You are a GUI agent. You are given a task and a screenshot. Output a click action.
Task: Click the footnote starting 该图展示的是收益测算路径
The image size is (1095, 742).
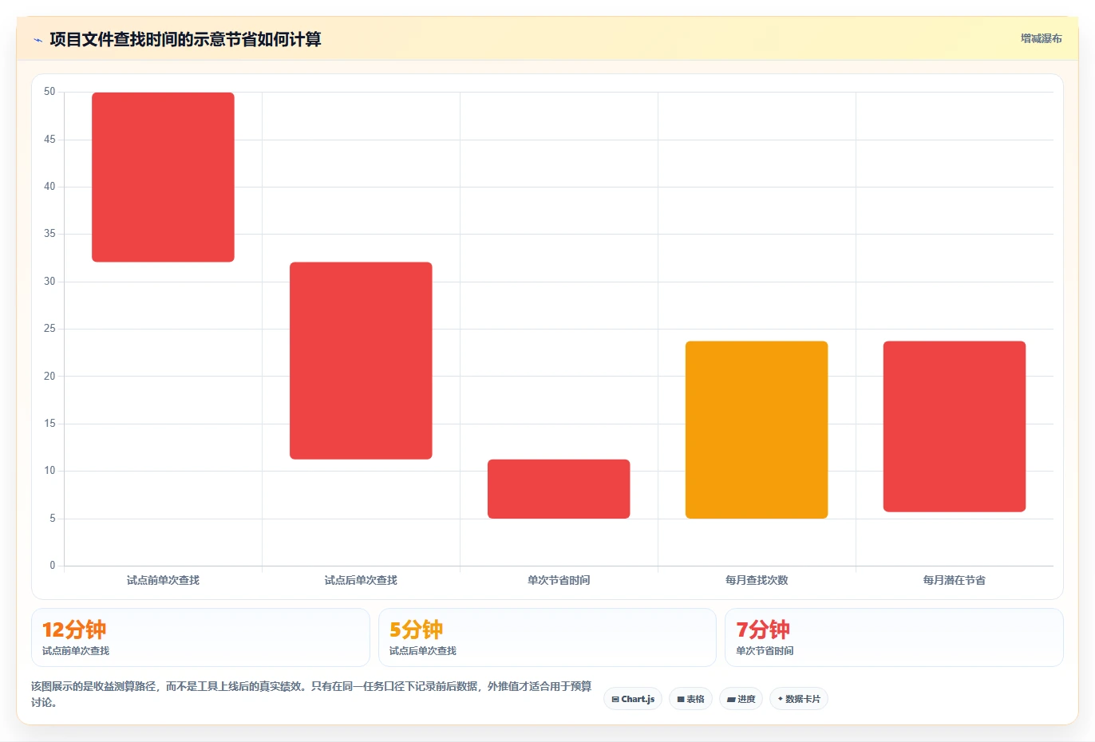[311, 694]
